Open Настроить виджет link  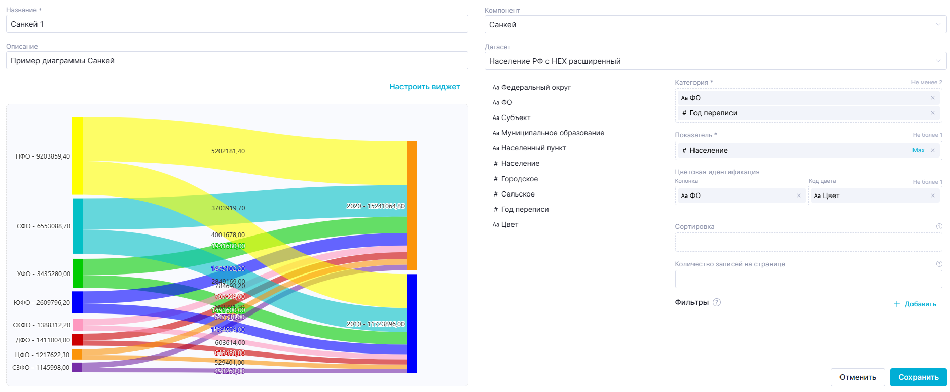[424, 87]
